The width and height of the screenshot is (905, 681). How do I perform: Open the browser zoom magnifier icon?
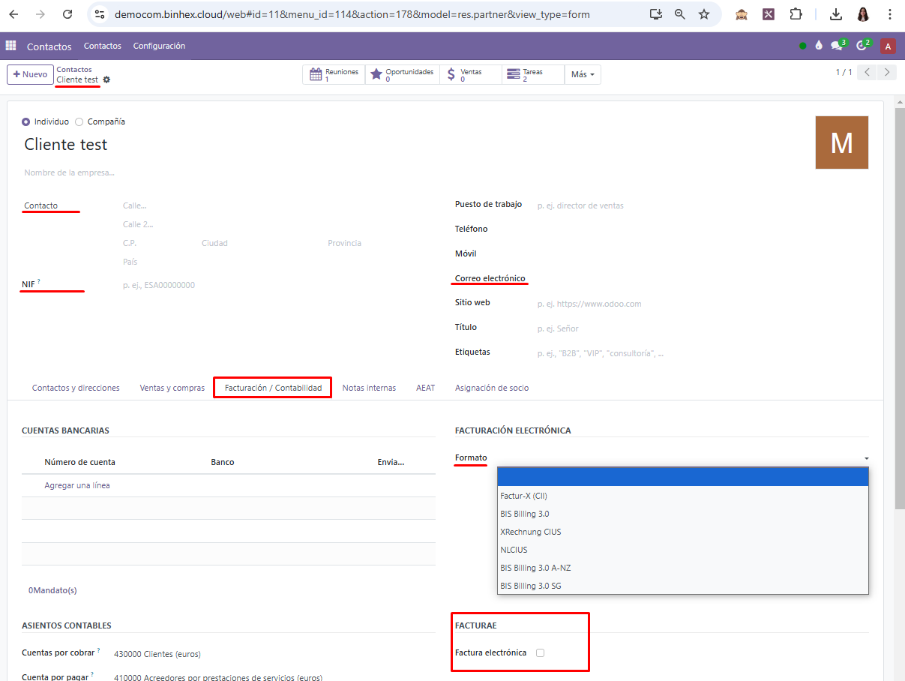tap(680, 14)
